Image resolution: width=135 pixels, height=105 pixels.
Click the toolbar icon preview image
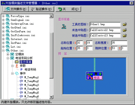(x=64, y=27)
